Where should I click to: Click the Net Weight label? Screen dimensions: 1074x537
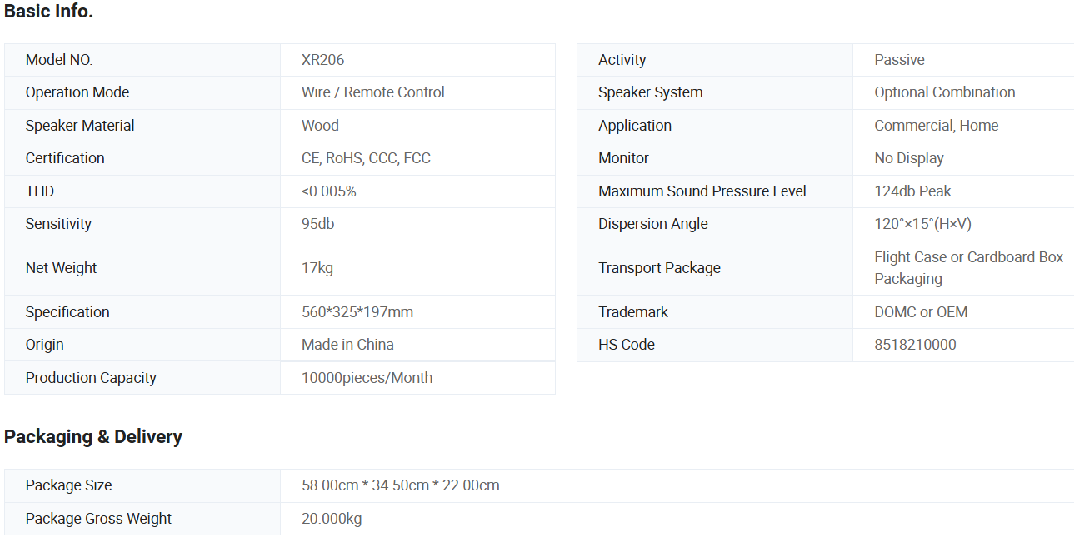(x=61, y=268)
